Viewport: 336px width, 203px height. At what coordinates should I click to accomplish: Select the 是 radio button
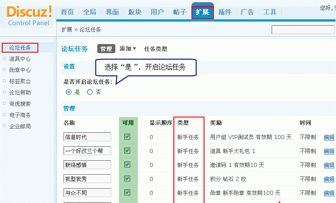(68, 92)
